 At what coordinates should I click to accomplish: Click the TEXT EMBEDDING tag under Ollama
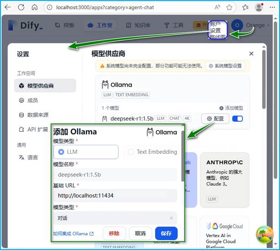[132, 95]
